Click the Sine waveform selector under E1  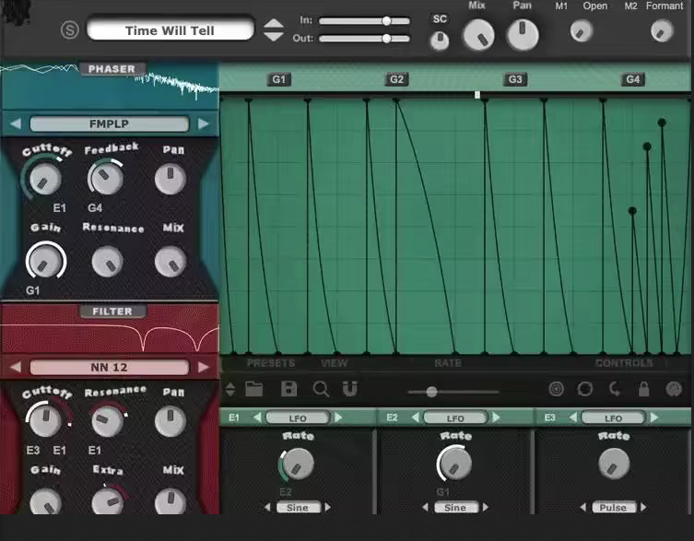(x=297, y=507)
